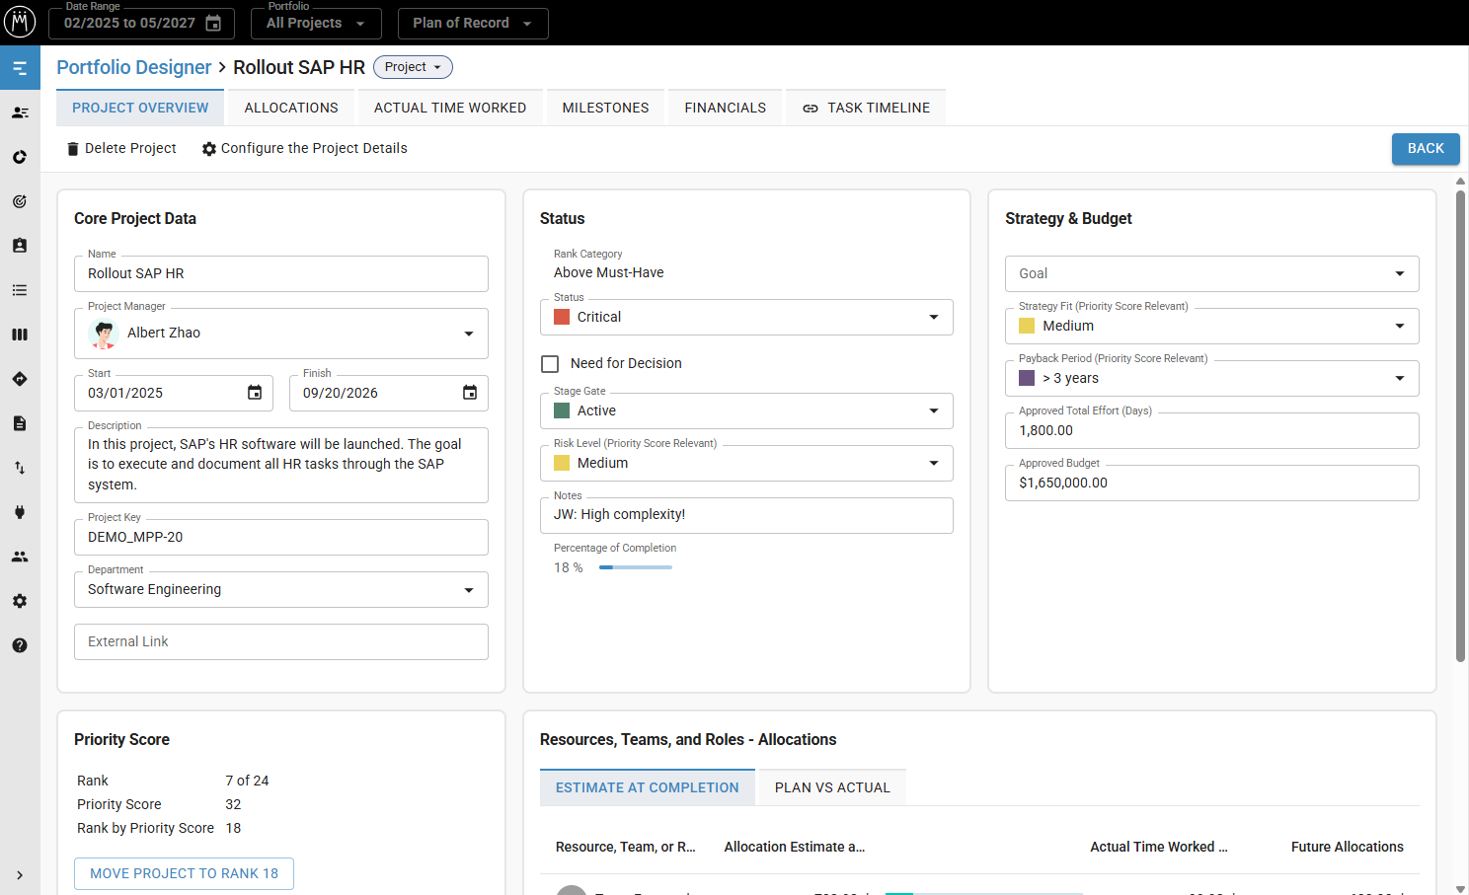
Task: Click the green Active stage swatch
Action: 562,410
